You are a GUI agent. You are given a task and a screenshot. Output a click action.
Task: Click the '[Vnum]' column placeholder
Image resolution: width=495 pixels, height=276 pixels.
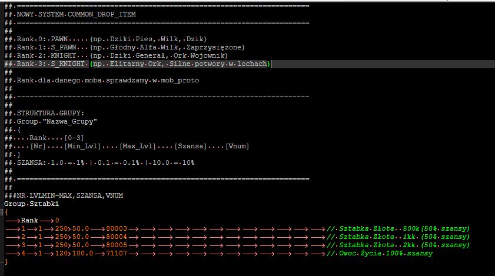[237, 146]
